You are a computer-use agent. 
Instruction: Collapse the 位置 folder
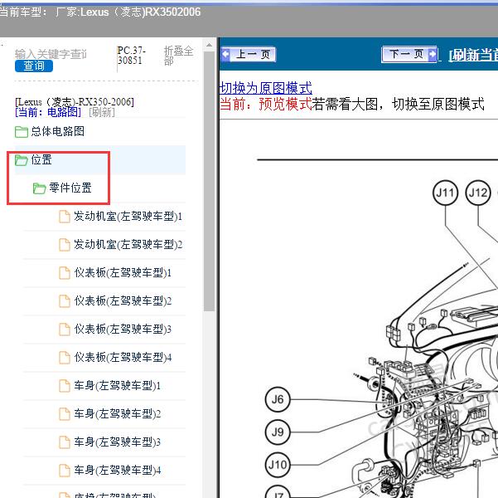[41, 159]
